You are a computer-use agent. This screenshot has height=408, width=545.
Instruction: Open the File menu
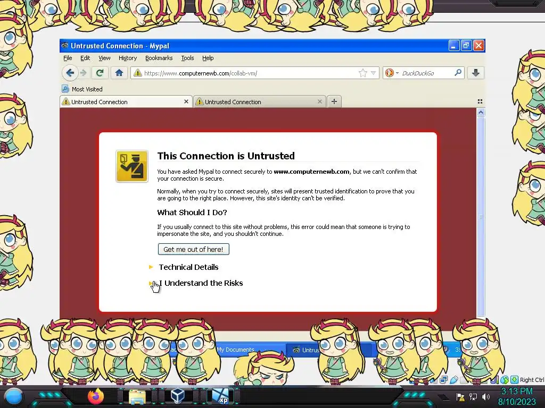[68, 58]
